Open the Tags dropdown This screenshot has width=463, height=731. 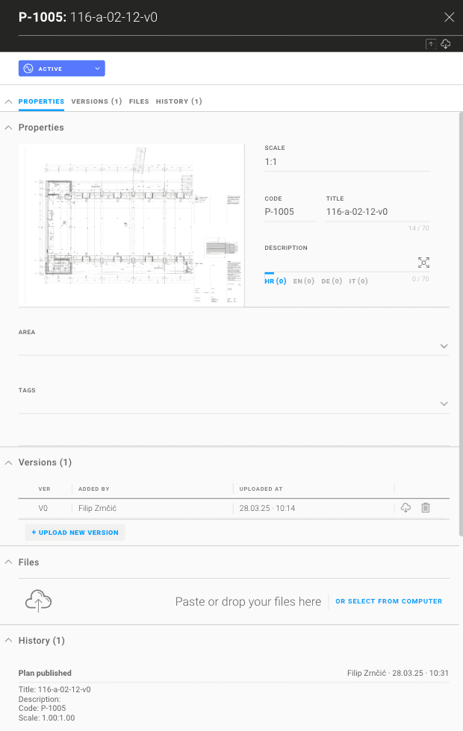coord(444,404)
